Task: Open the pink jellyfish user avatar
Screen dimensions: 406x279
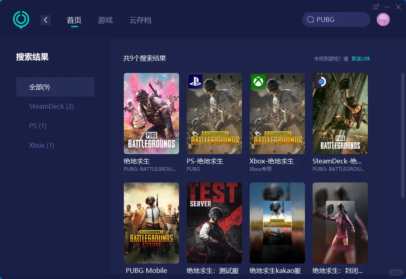Action: click(x=383, y=19)
